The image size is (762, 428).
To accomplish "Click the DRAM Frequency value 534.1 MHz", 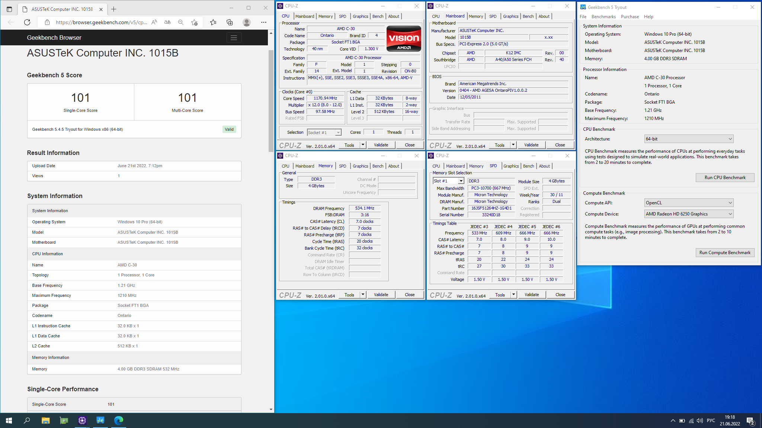I will click(365, 208).
